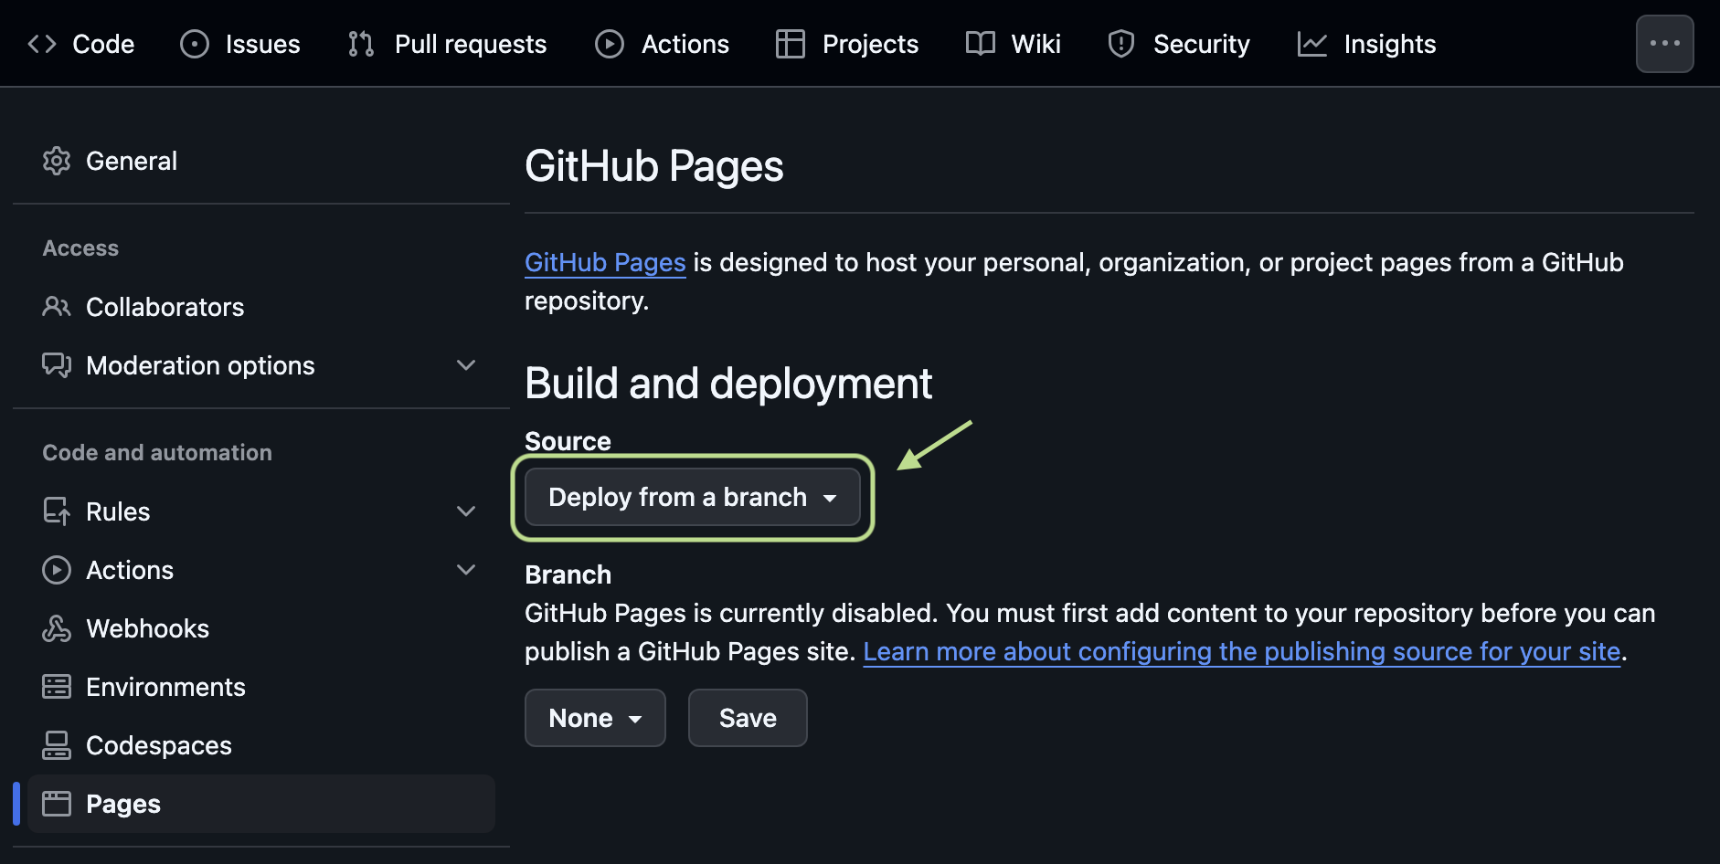
Task: Open the Issues tab
Action: (x=240, y=44)
